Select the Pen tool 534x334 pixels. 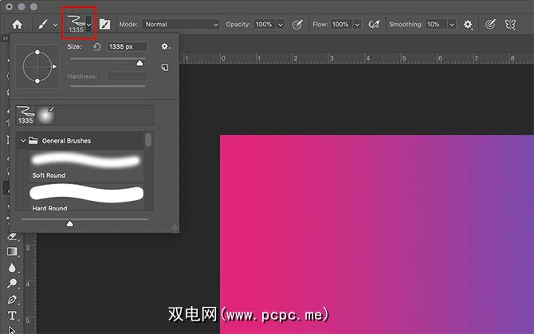tap(12, 300)
